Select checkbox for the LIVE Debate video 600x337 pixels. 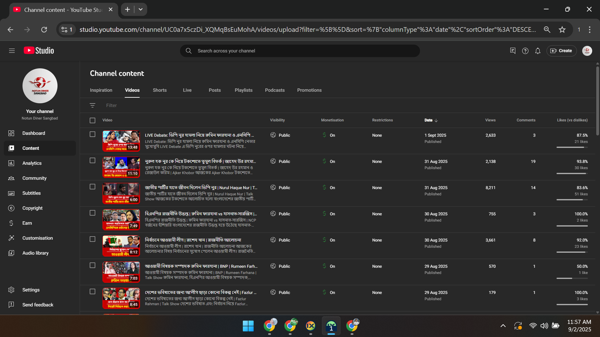click(x=93, y=134)
